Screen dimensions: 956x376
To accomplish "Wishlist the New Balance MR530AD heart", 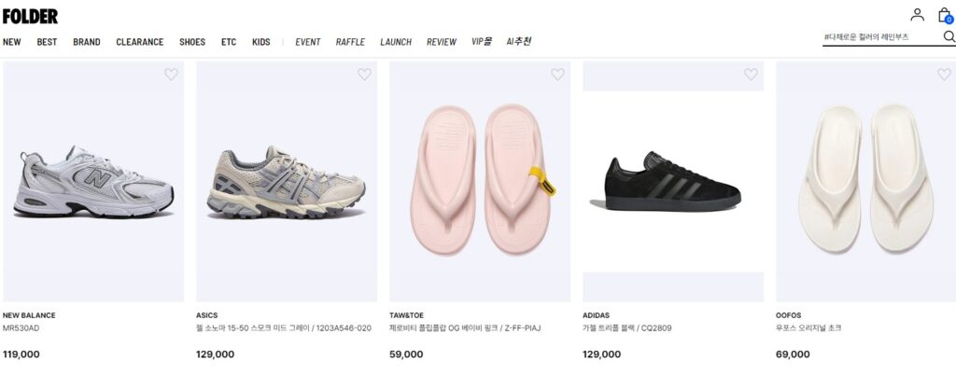I will [171, 75].
